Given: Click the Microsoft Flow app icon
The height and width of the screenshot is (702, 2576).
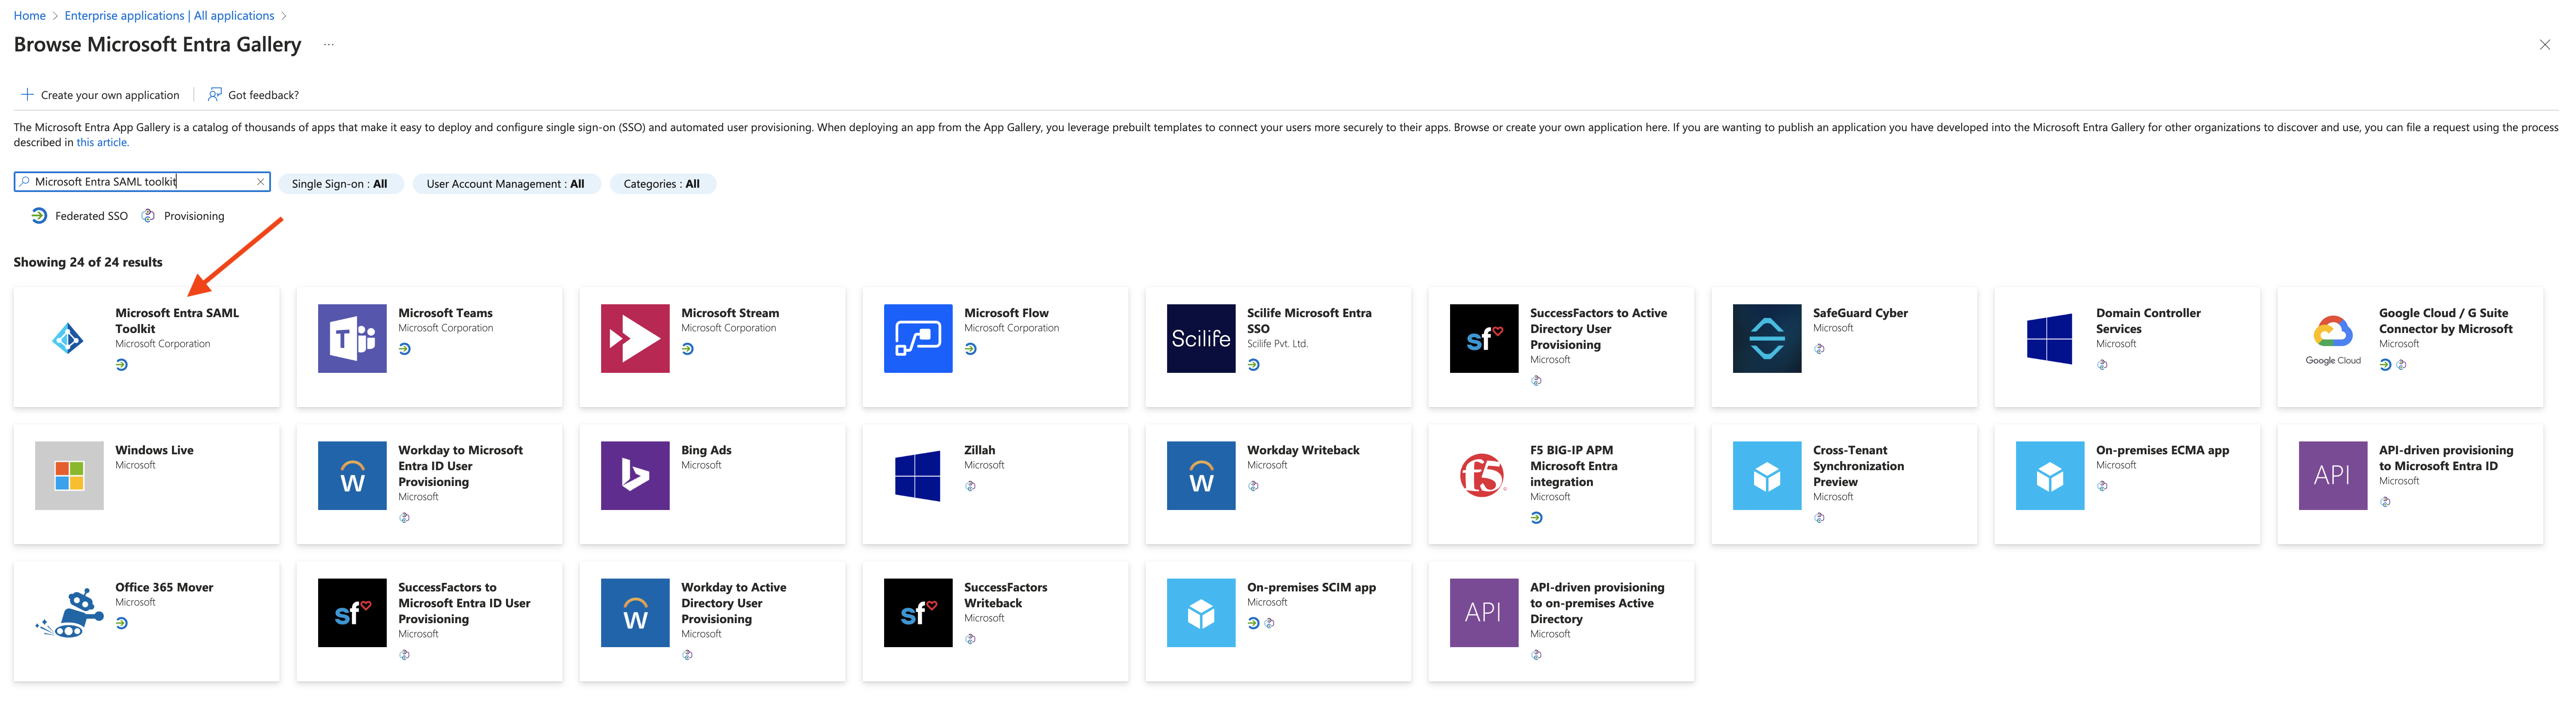Looking at the screenshot, I should pyautogui.click(x=917, y=338).
